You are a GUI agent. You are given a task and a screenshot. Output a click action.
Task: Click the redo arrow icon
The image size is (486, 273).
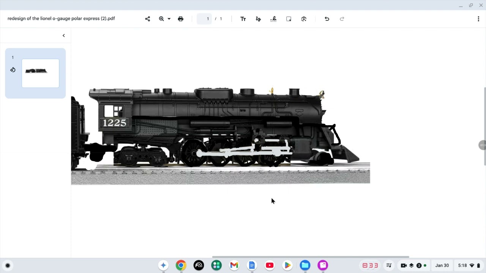coord(342,19)
